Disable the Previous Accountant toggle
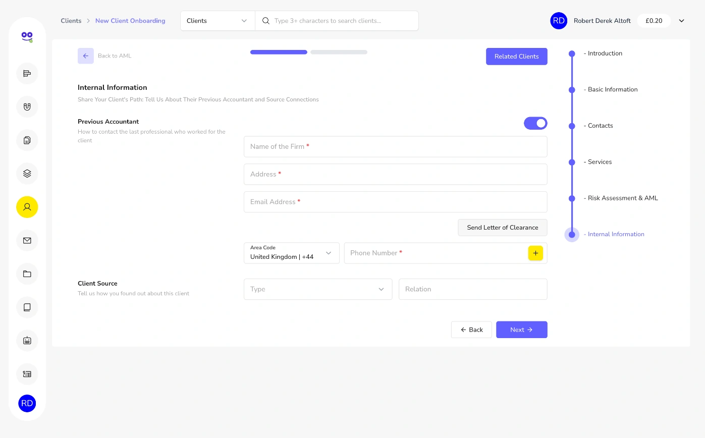Image resolution: width=705 pixels, height=438 pixels. click(x=535, y=123)
